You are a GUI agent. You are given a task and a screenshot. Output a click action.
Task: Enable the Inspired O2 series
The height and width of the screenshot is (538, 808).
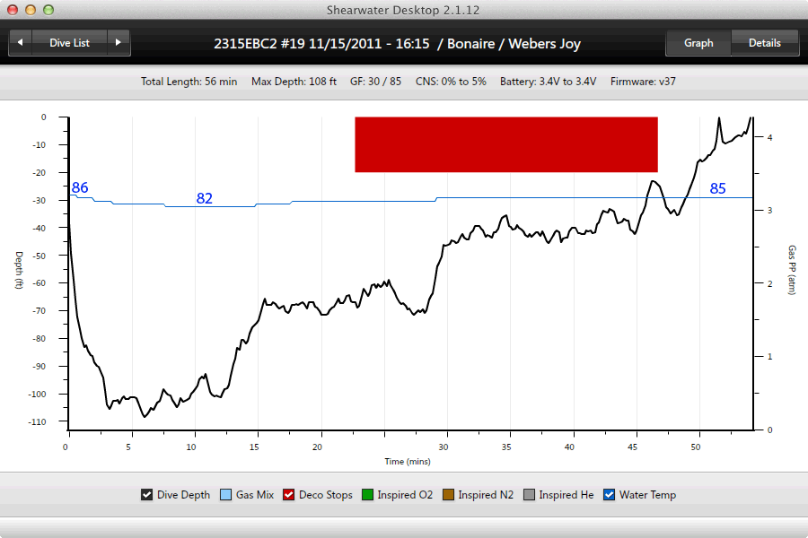point(368,495)
